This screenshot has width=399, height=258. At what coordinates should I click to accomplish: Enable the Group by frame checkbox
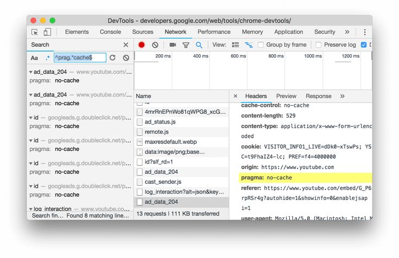coord(261,45)
